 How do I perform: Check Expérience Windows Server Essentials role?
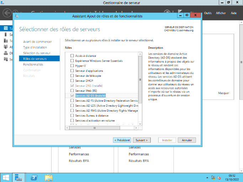click(x=72, y=61)
